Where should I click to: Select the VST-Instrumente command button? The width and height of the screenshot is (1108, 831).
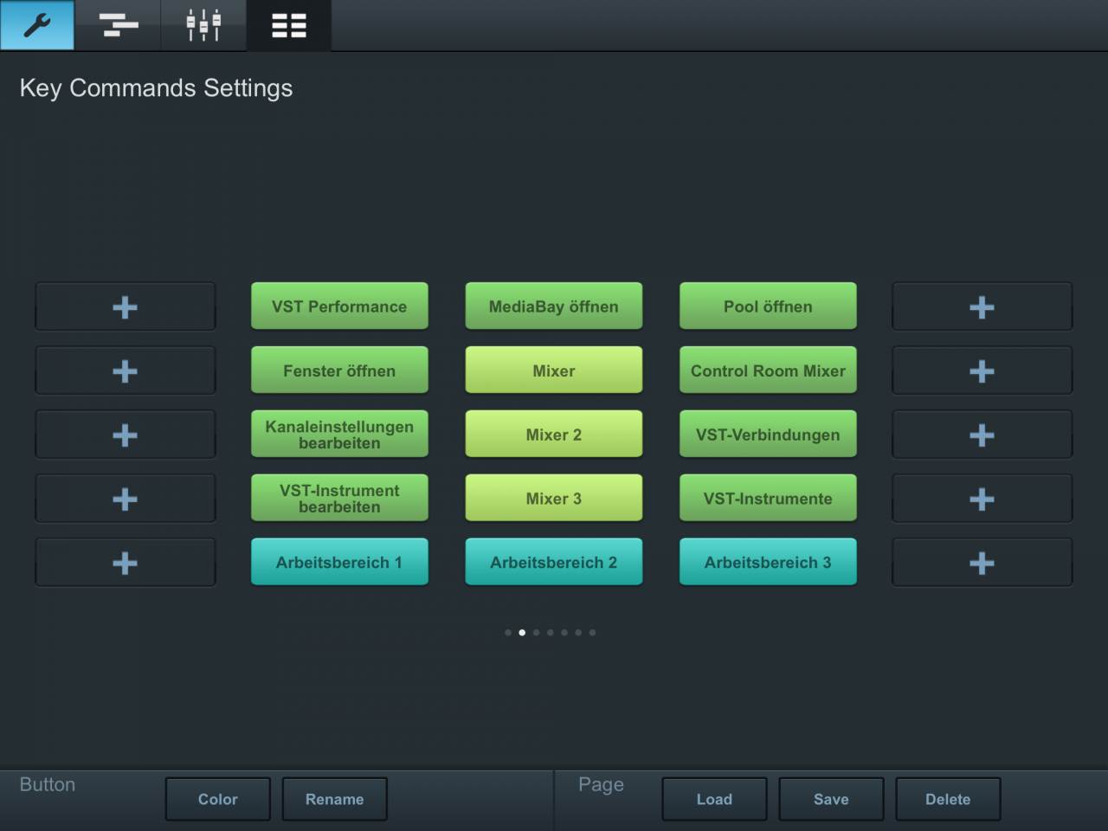click(768, 498)
